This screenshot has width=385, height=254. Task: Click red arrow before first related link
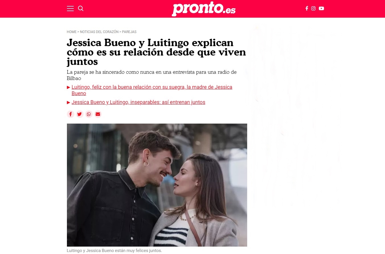click(69, 87)
